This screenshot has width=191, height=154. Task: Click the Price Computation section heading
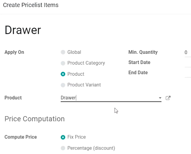[x=35, y=119]
